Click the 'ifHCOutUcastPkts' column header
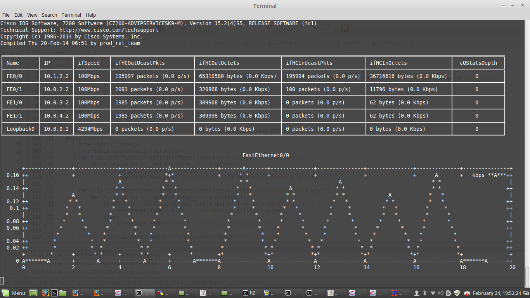This screenshot has width=530, height=298. 140,63
